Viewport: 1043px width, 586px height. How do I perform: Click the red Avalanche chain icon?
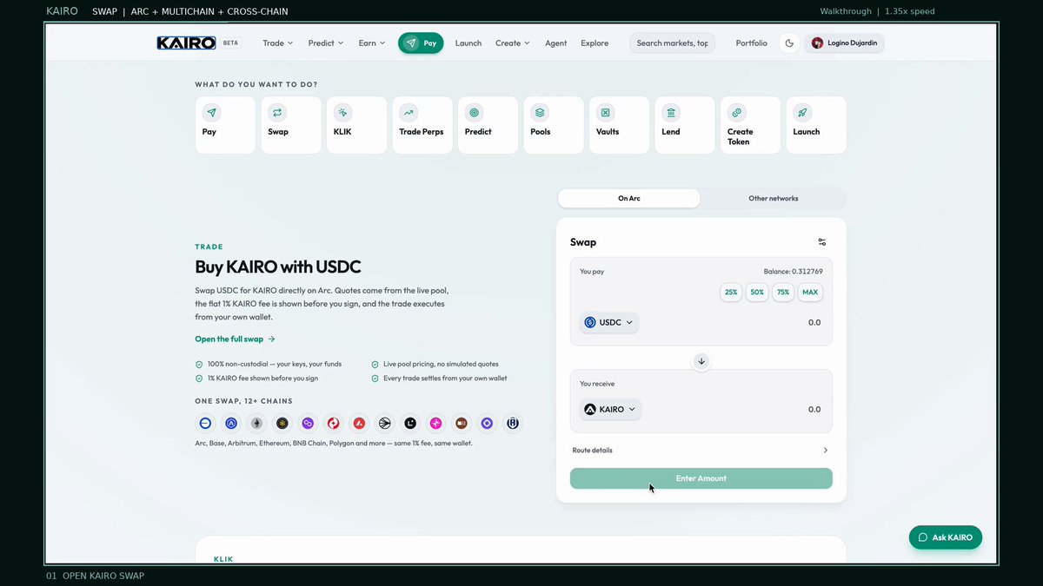pos(359,424)
